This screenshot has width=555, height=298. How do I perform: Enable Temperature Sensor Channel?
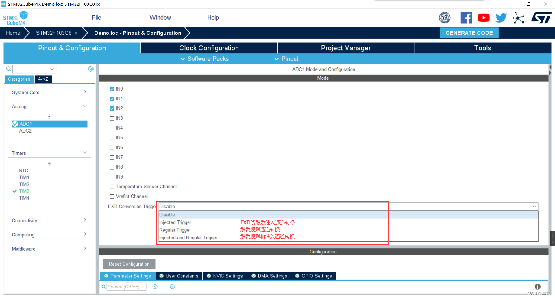tap(112, 187)
